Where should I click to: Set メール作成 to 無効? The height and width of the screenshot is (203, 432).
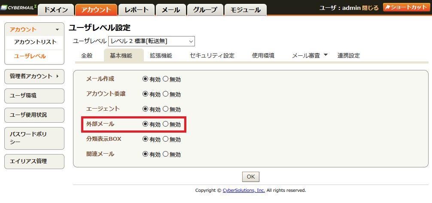coord(166,79)
